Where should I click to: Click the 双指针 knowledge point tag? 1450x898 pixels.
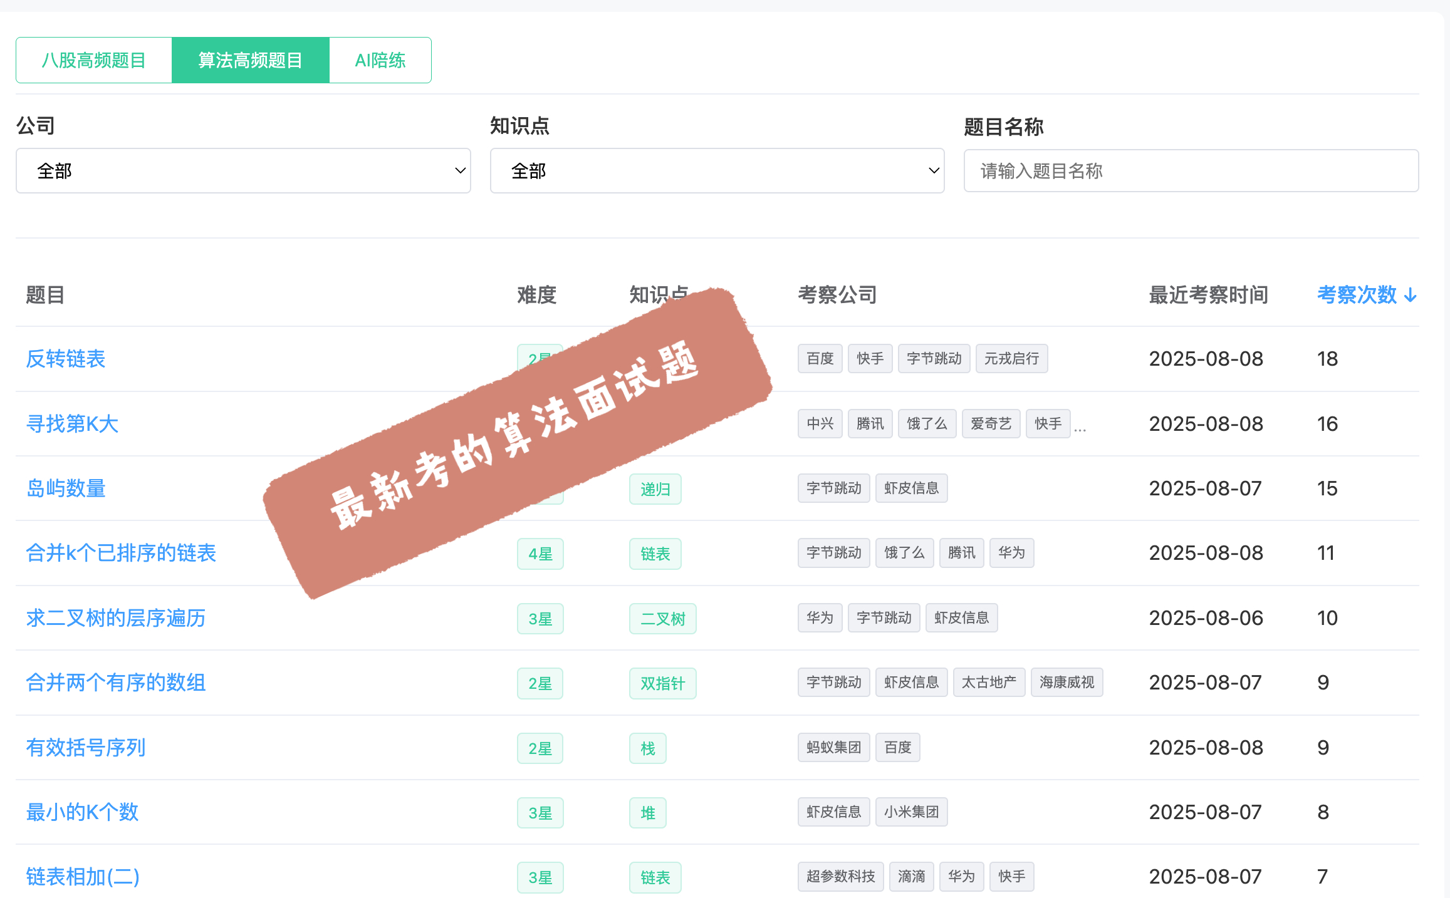click(x=662, y=683)
